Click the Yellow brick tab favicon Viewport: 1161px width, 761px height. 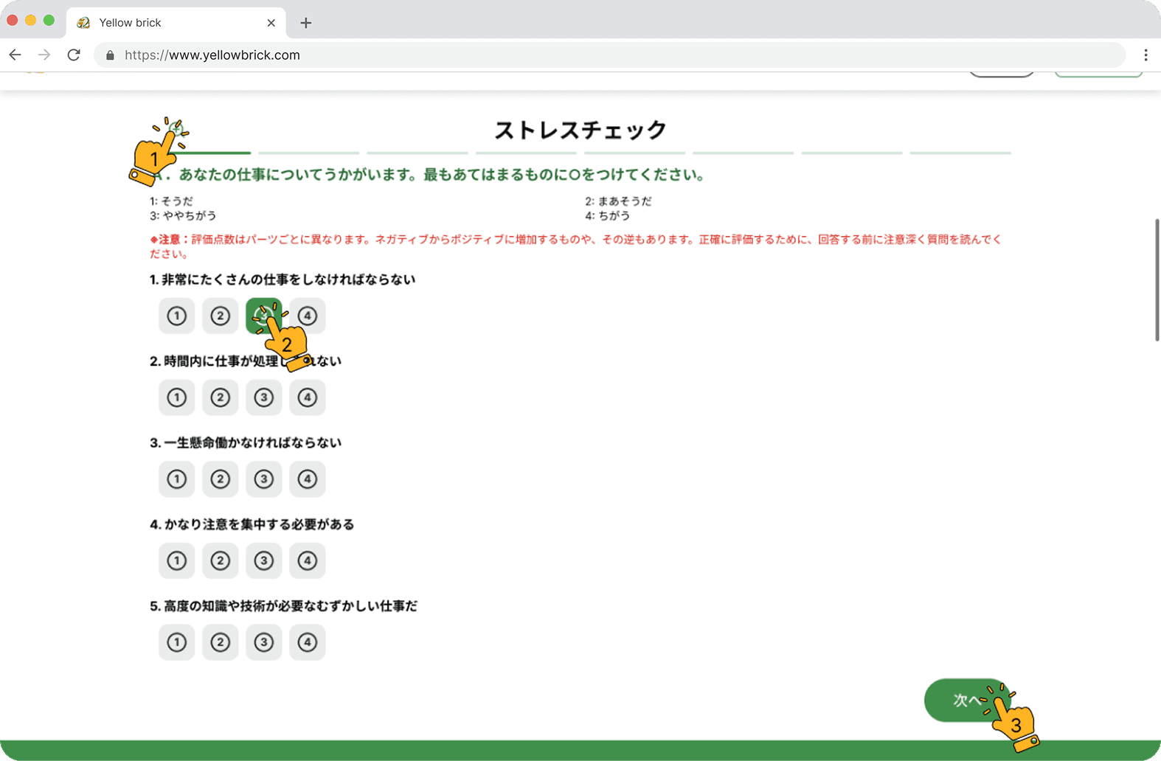[x=83, y=23]
